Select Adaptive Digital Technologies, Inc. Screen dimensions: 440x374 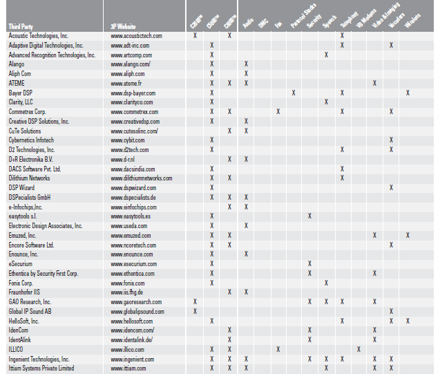tap(46, 45)
